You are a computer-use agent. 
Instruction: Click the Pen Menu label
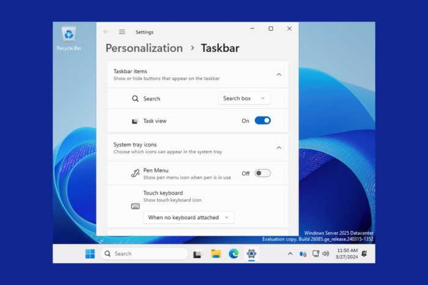click(156, 170)
